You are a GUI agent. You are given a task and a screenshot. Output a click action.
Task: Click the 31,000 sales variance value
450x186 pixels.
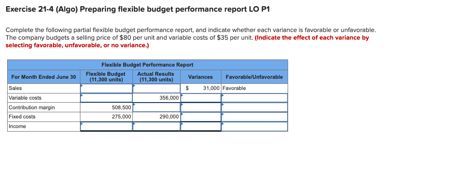pos(211,88)
